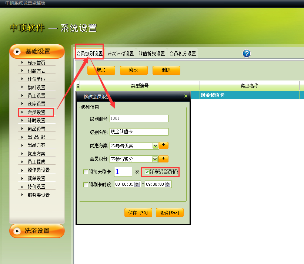Open 付款方式 in the sidebar

pos(36,71)
